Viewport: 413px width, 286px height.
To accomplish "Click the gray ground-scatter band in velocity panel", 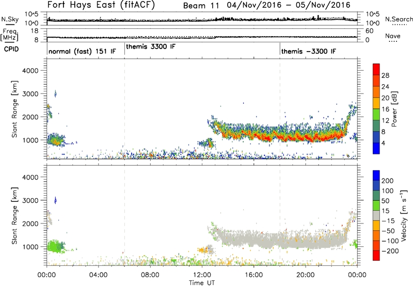I will (x=282, y=240).
